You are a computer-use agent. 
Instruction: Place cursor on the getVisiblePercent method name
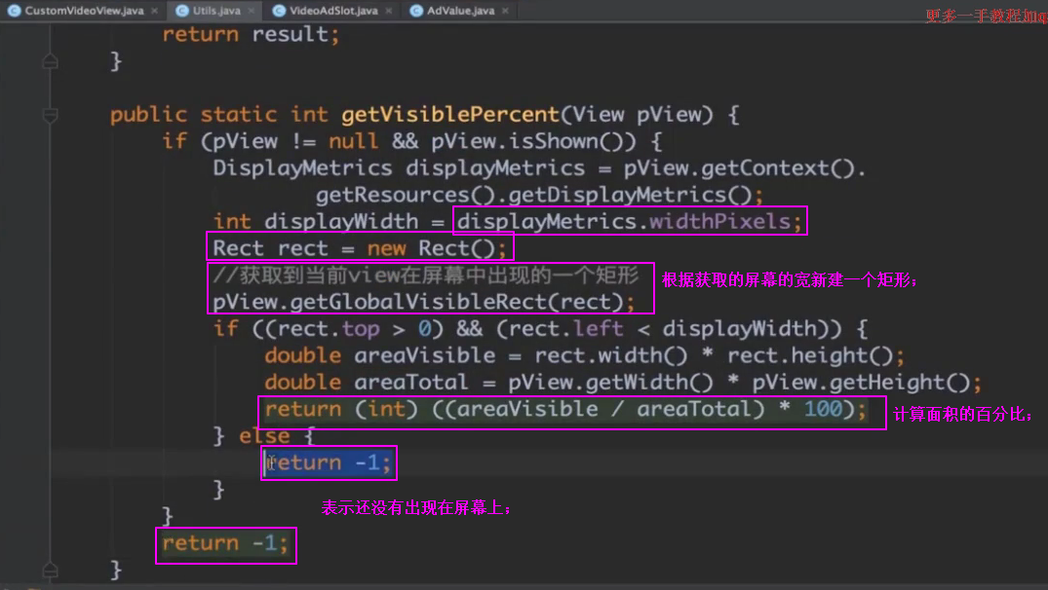pos(451,115)
